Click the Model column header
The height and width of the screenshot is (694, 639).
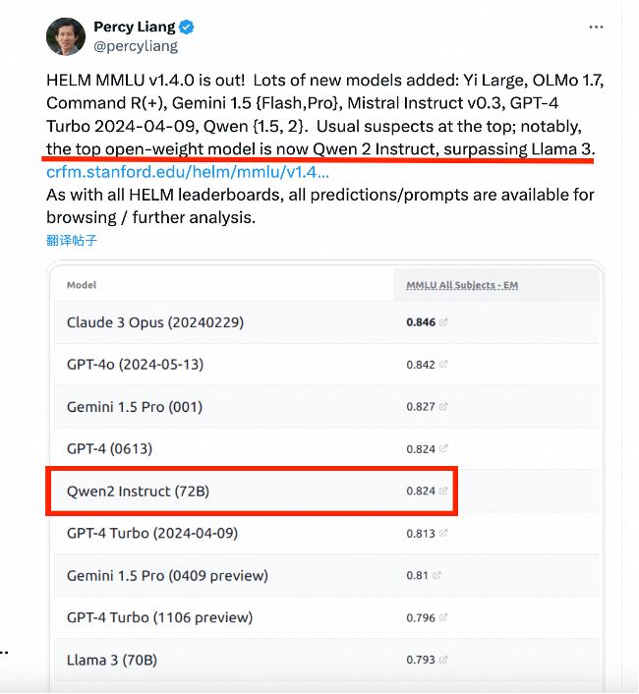[x=83, y=285]
